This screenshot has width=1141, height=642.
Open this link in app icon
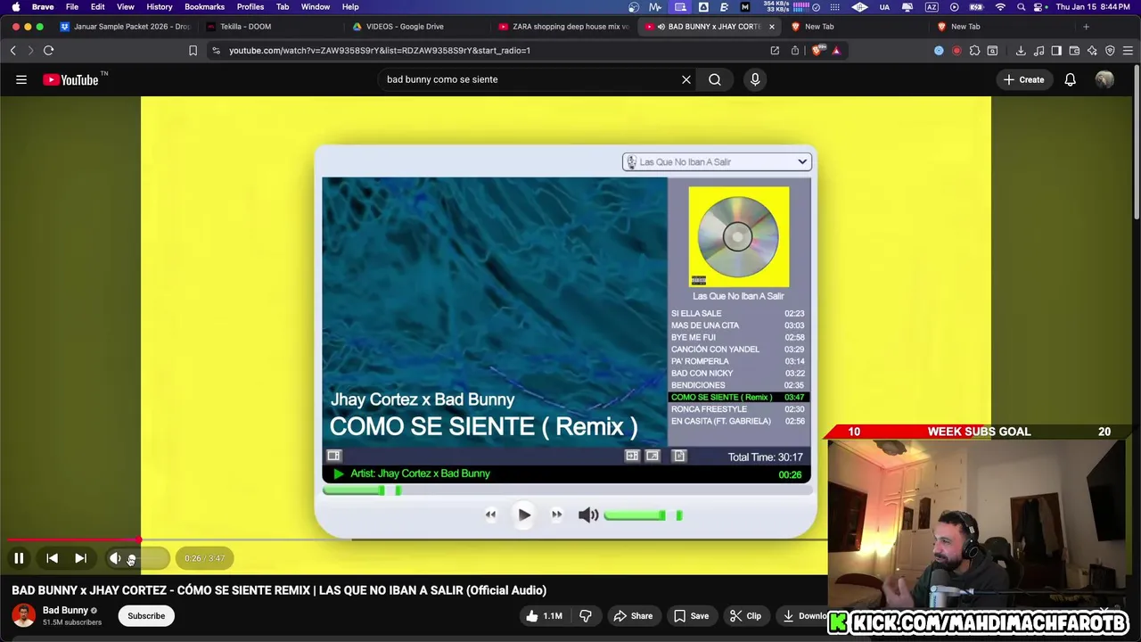pos(775,51)
